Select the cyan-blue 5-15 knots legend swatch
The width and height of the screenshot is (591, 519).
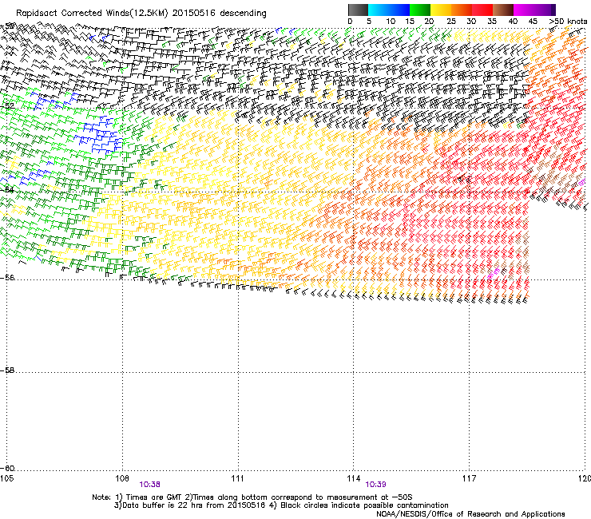pos(389,10)
